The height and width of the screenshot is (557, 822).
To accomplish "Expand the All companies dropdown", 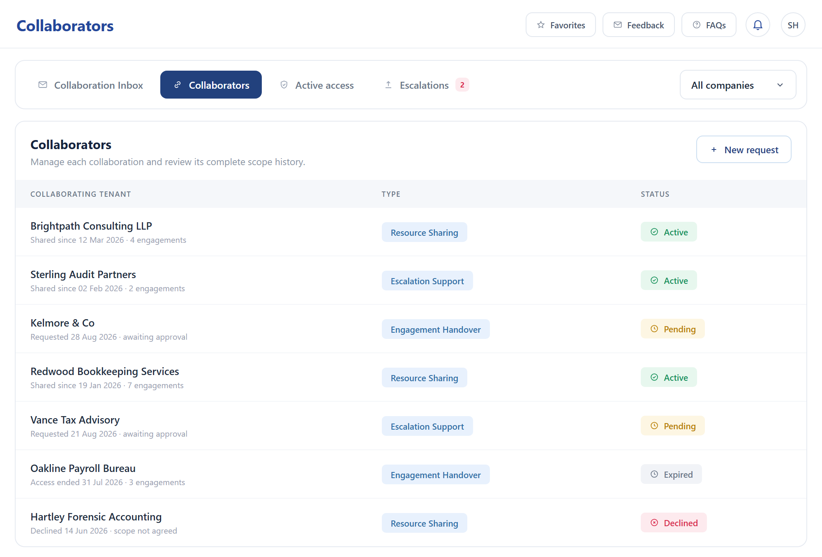I will click(x=738, y=85).
